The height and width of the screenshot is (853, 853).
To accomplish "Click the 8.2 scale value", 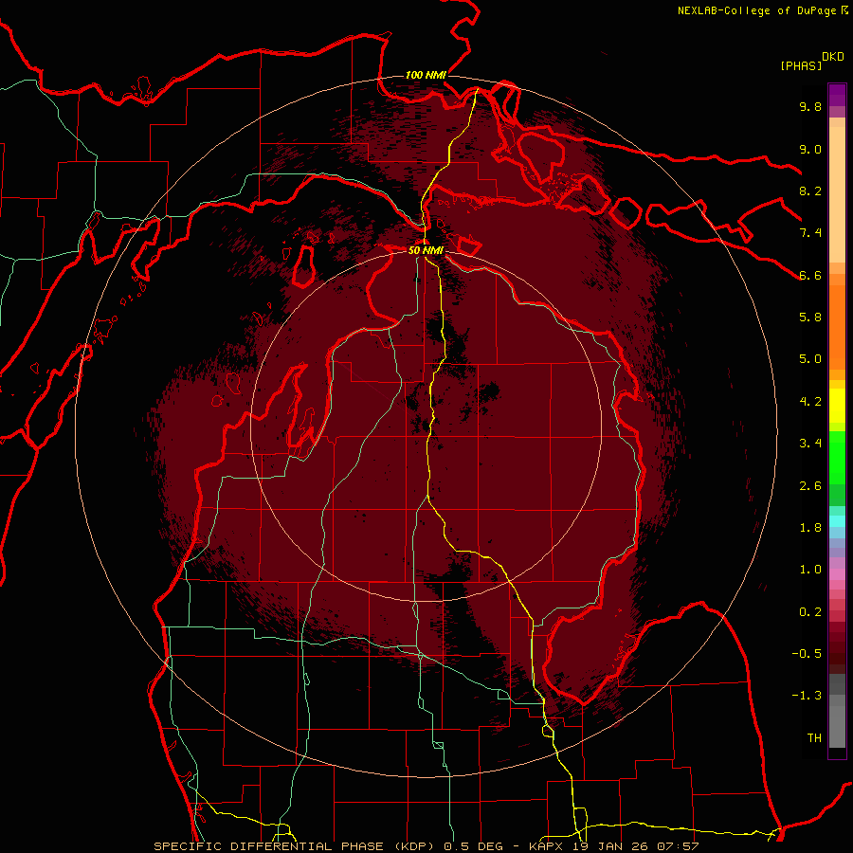I will 810,191.
